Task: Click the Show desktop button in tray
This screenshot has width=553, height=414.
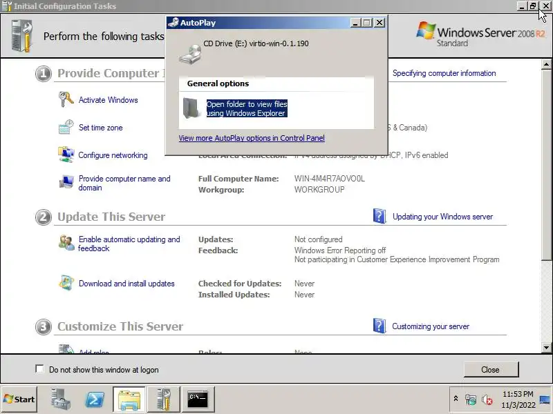Action: tap(545, 400)
